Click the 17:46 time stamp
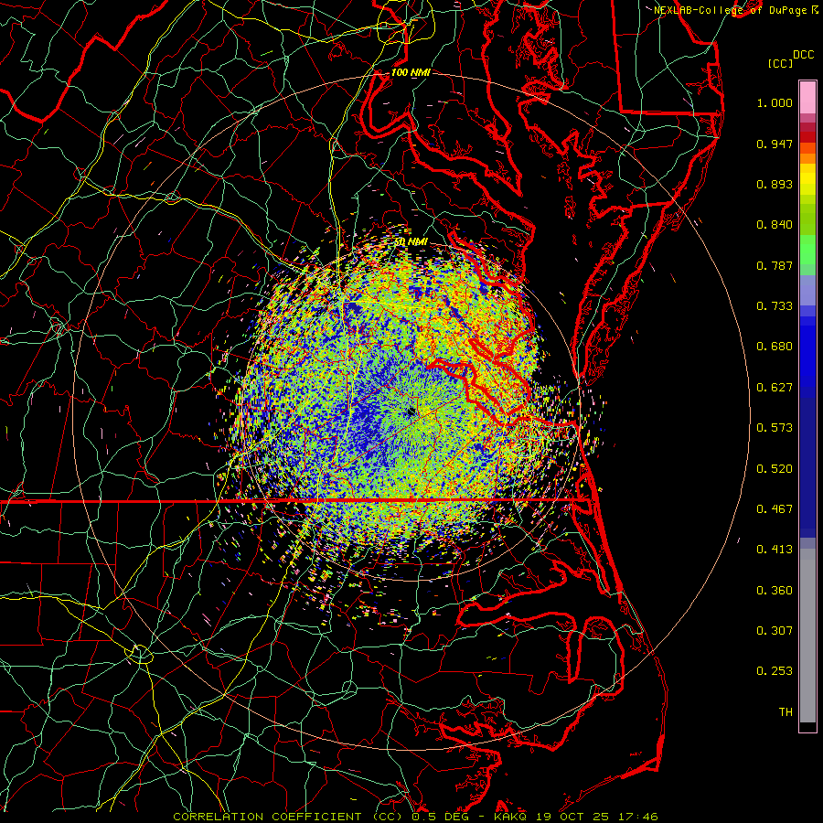The height and width of the screenshot is (823, 823). pos(637,817)
